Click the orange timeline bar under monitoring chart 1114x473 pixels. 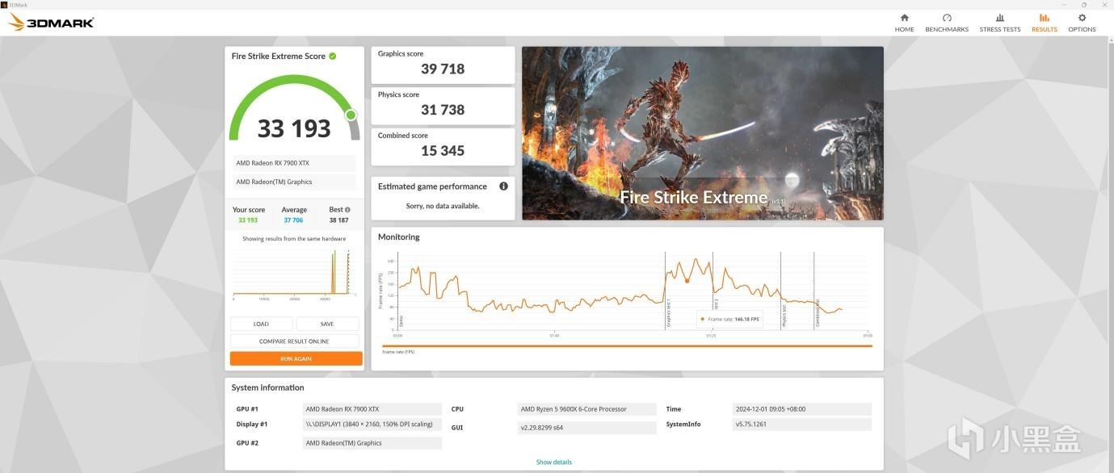pos(628,346)
